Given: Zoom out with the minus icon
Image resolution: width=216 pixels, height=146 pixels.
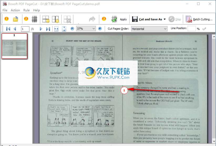Looking at the screenshot, I should (72, 29).
